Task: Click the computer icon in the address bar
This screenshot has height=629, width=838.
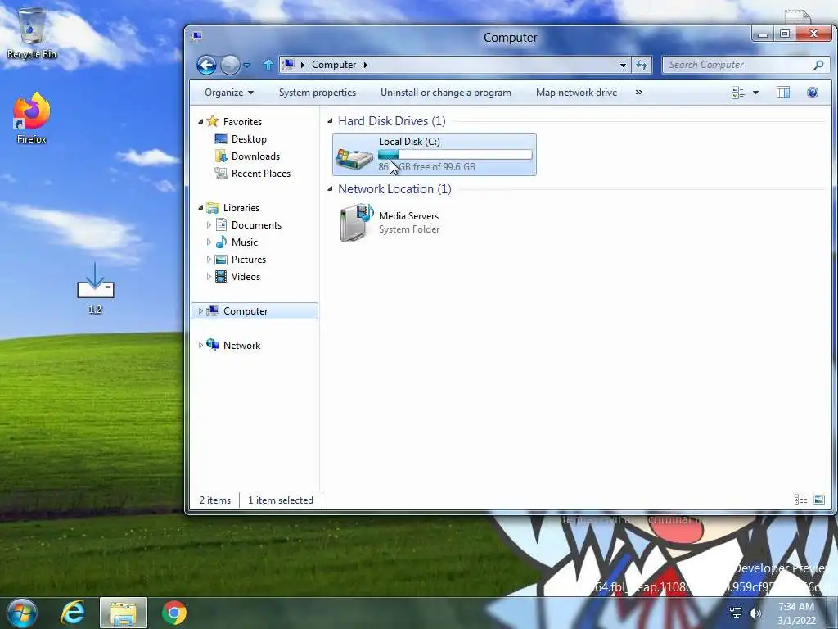Action: [288, 65]
